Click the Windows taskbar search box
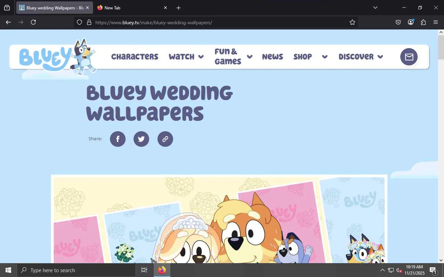This screenshot has width=444, height=277. (76, 270)
